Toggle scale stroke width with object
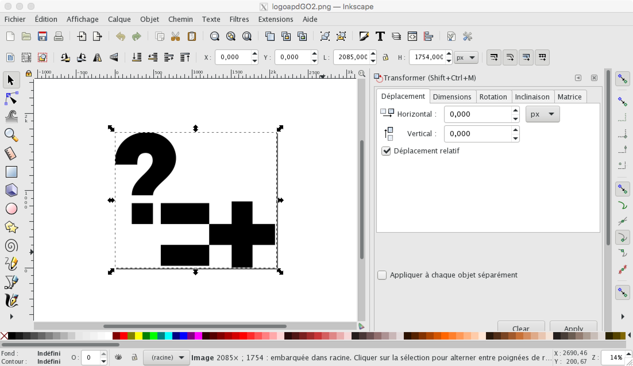This screenshot has height=366, width=633. pyautogui.click(x=494, y=57)
